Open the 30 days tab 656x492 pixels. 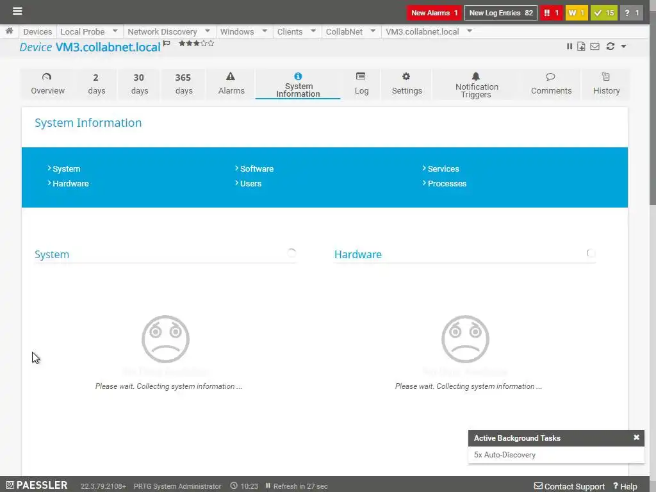[139, 84]
